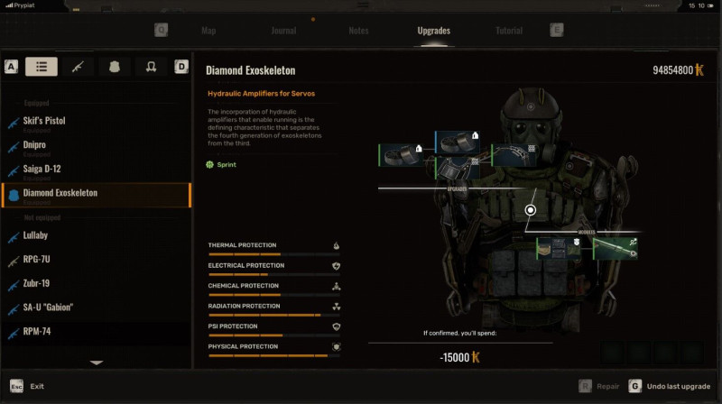
Task: Select the armor plate upgrade below servos
Action: pos(458,168)
